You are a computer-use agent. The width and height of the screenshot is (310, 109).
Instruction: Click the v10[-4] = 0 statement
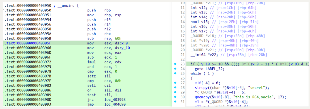tap(207, 83)
